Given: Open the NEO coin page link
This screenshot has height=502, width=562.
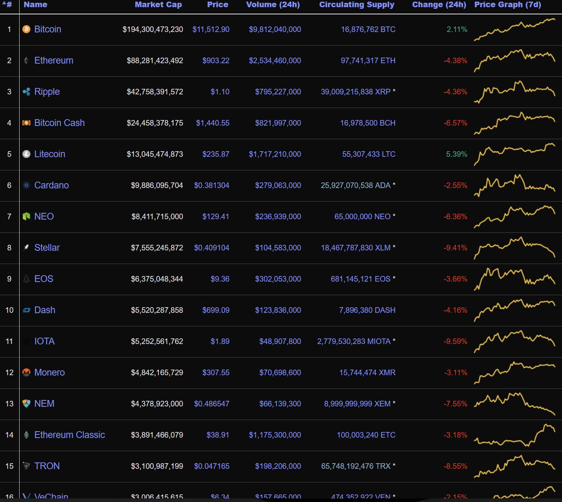Looking at the screenshot, I should [x=44, y=216].
